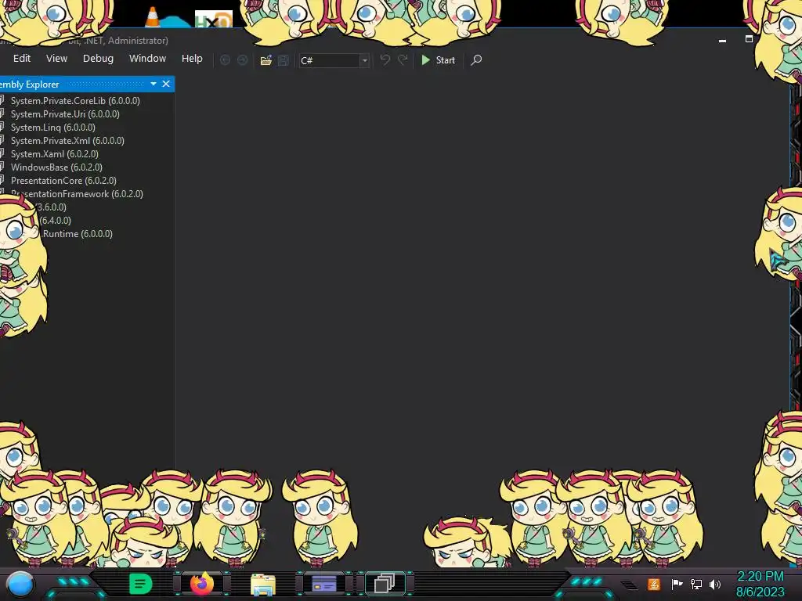Image resolution: width=802 pixels, height=601 pixels.
Task: Select System.Xaml (6.0.2.0) assembly
Action: click(x=54, y=154)
